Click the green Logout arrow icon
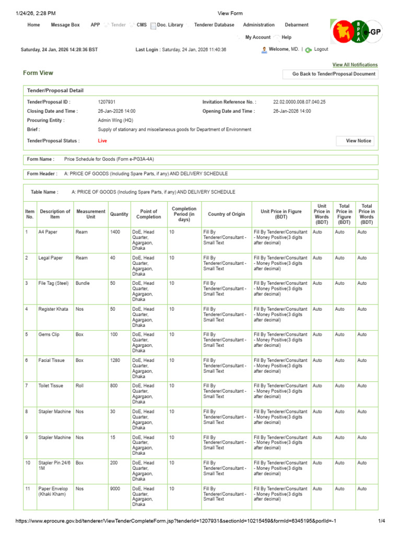Screen dimensions: 401x534 [x=308, y=50]
